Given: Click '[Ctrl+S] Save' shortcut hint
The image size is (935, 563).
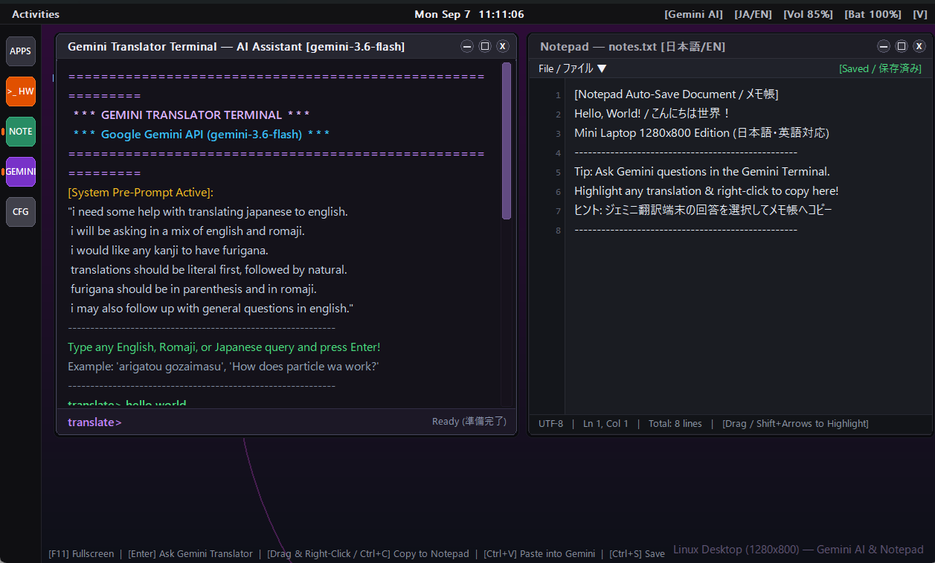Looking at the screenshot, I should click(x=637, y=554).
